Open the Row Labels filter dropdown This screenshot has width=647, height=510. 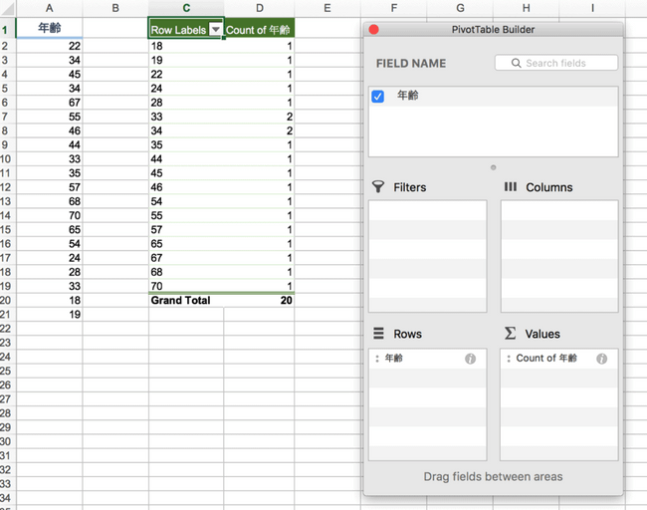[x=215, y=30]
